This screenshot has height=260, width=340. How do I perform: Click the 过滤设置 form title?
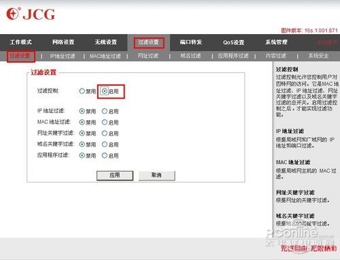(44, 72)
